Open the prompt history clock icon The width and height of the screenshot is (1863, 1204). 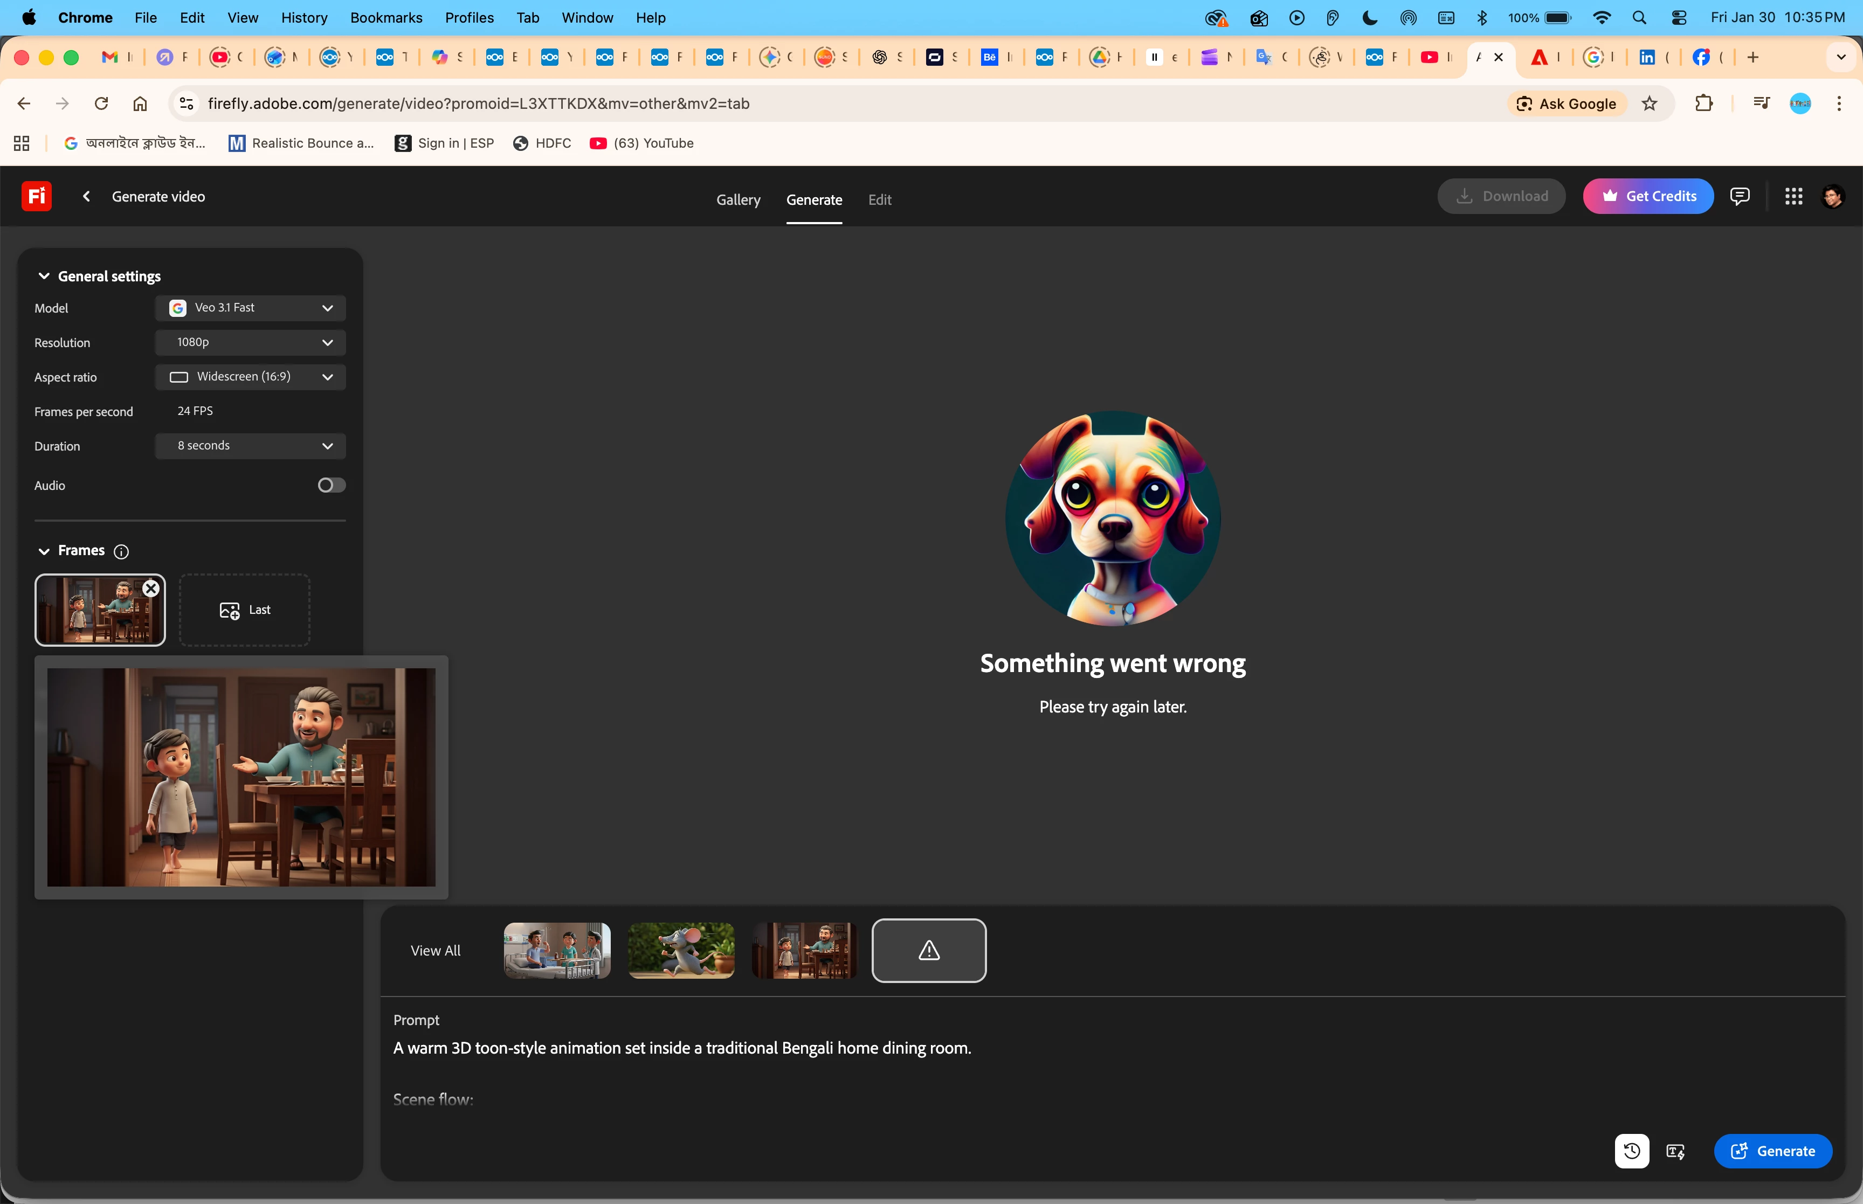click(1632, 1151)
